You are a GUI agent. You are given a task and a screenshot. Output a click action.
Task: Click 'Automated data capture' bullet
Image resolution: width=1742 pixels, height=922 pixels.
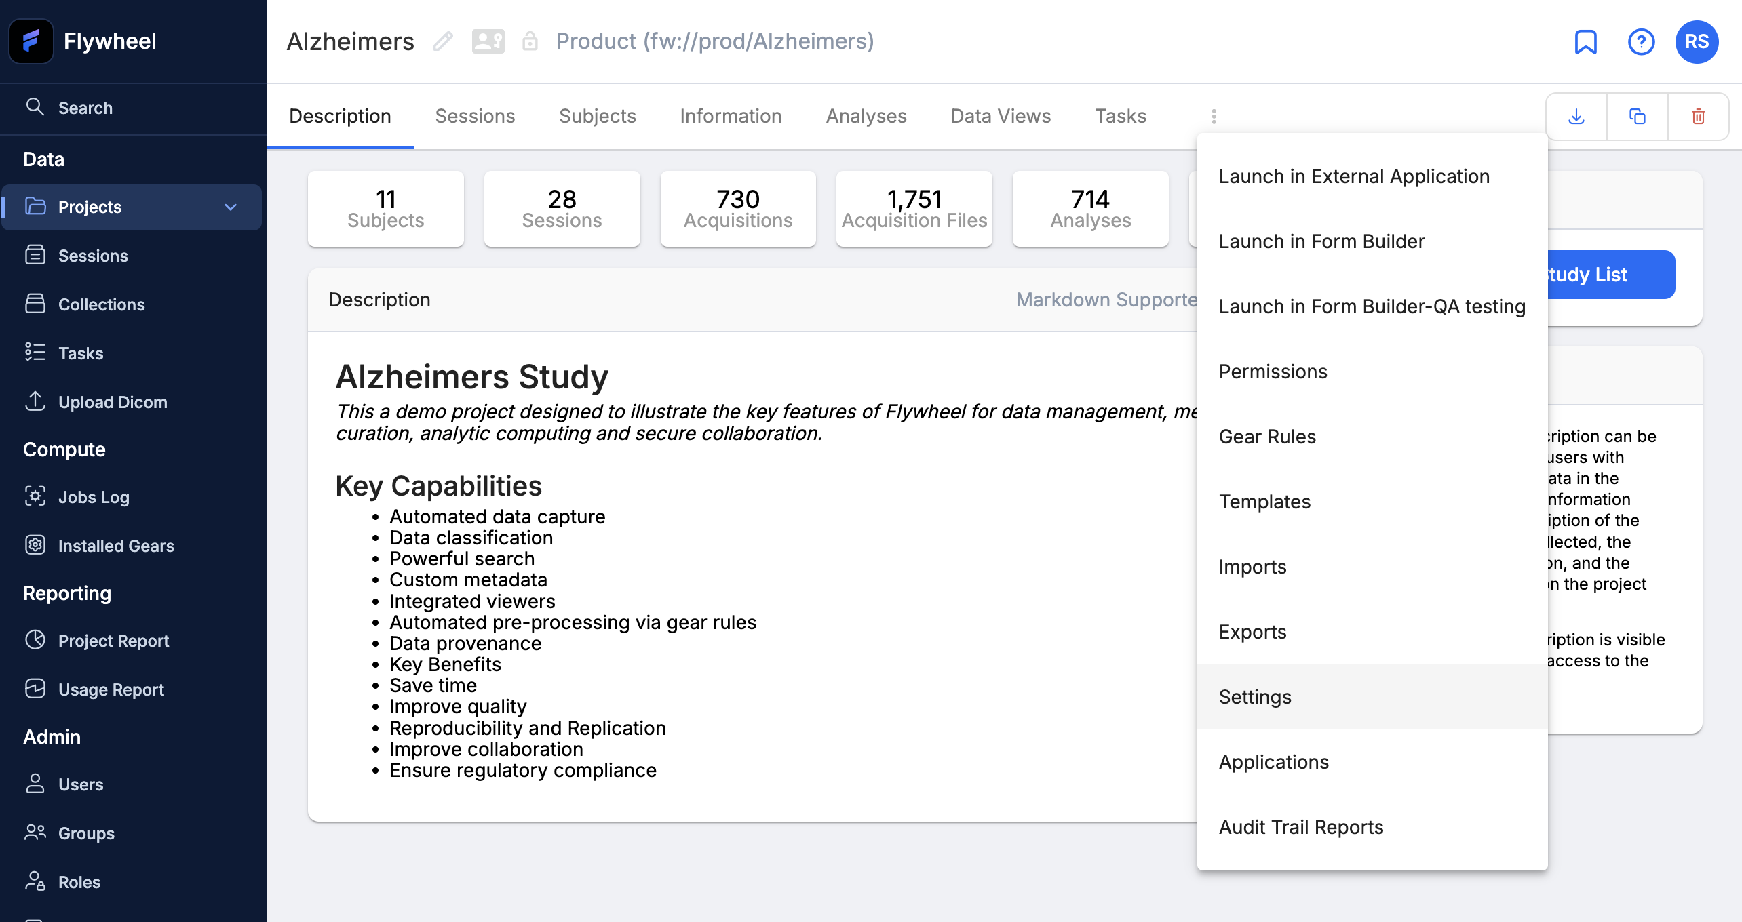click(x=497, y=517)
